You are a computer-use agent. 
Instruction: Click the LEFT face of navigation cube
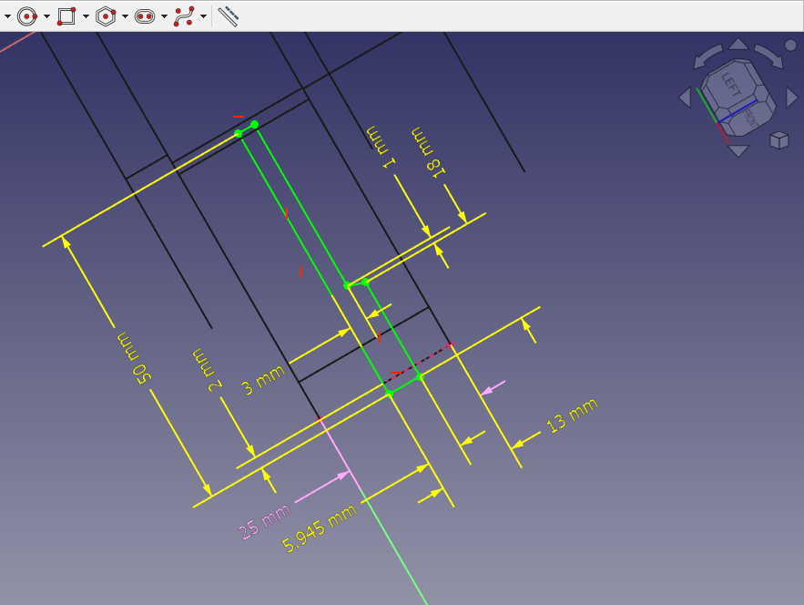[x=730, y=83]
